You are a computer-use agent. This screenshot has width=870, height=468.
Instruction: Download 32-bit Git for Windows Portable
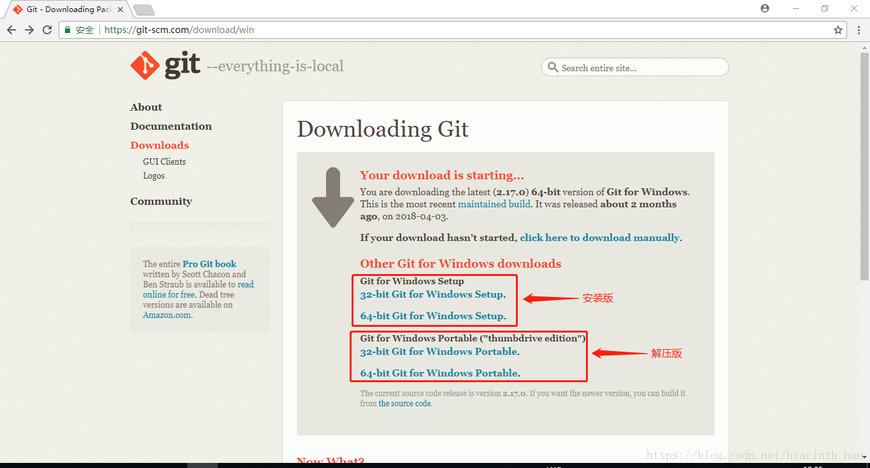click(x=439, y=352)
